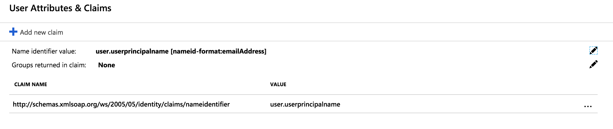This screenshot has height=129, width=613.
Task: Click the word Claims in page title
Action: tap(97, 8)
